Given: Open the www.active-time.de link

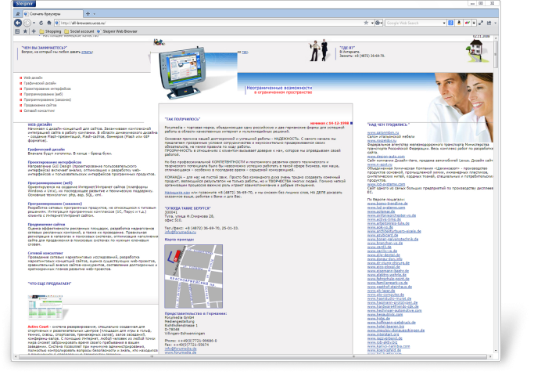Looking at the screenshot, I should [x=384, y=219].
